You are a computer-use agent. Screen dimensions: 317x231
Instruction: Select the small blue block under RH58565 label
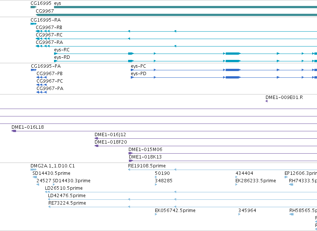(291, 214)
